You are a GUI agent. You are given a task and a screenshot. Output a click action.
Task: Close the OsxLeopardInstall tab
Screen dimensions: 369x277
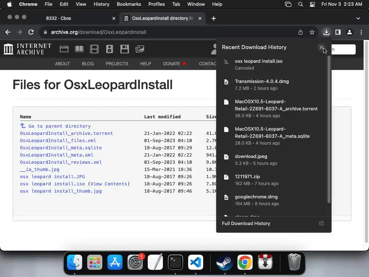tap(200, 18)
